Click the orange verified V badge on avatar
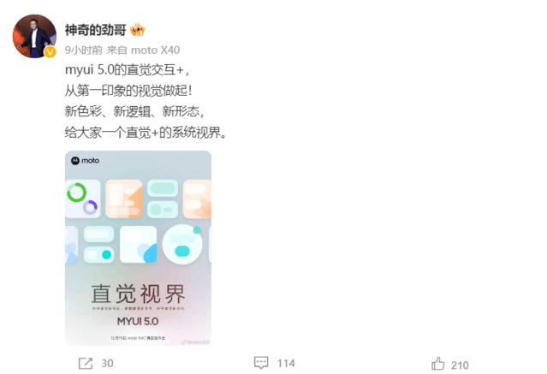The image size is (547, 374). (x=51, y=52)
